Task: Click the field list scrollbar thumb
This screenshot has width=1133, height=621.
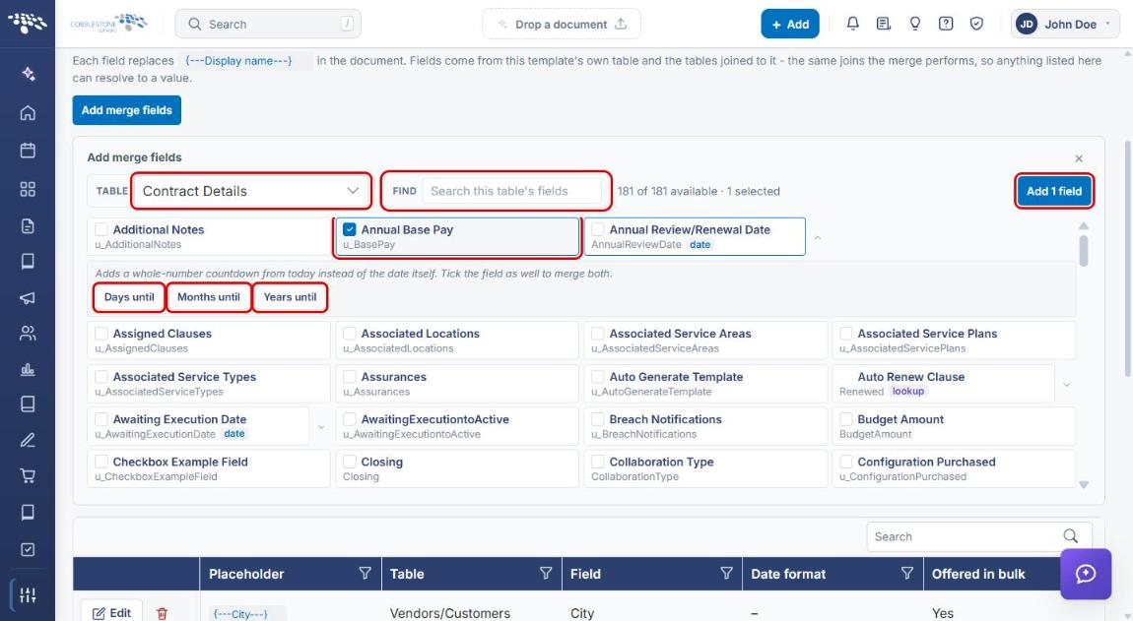Action: point(1083,251)
